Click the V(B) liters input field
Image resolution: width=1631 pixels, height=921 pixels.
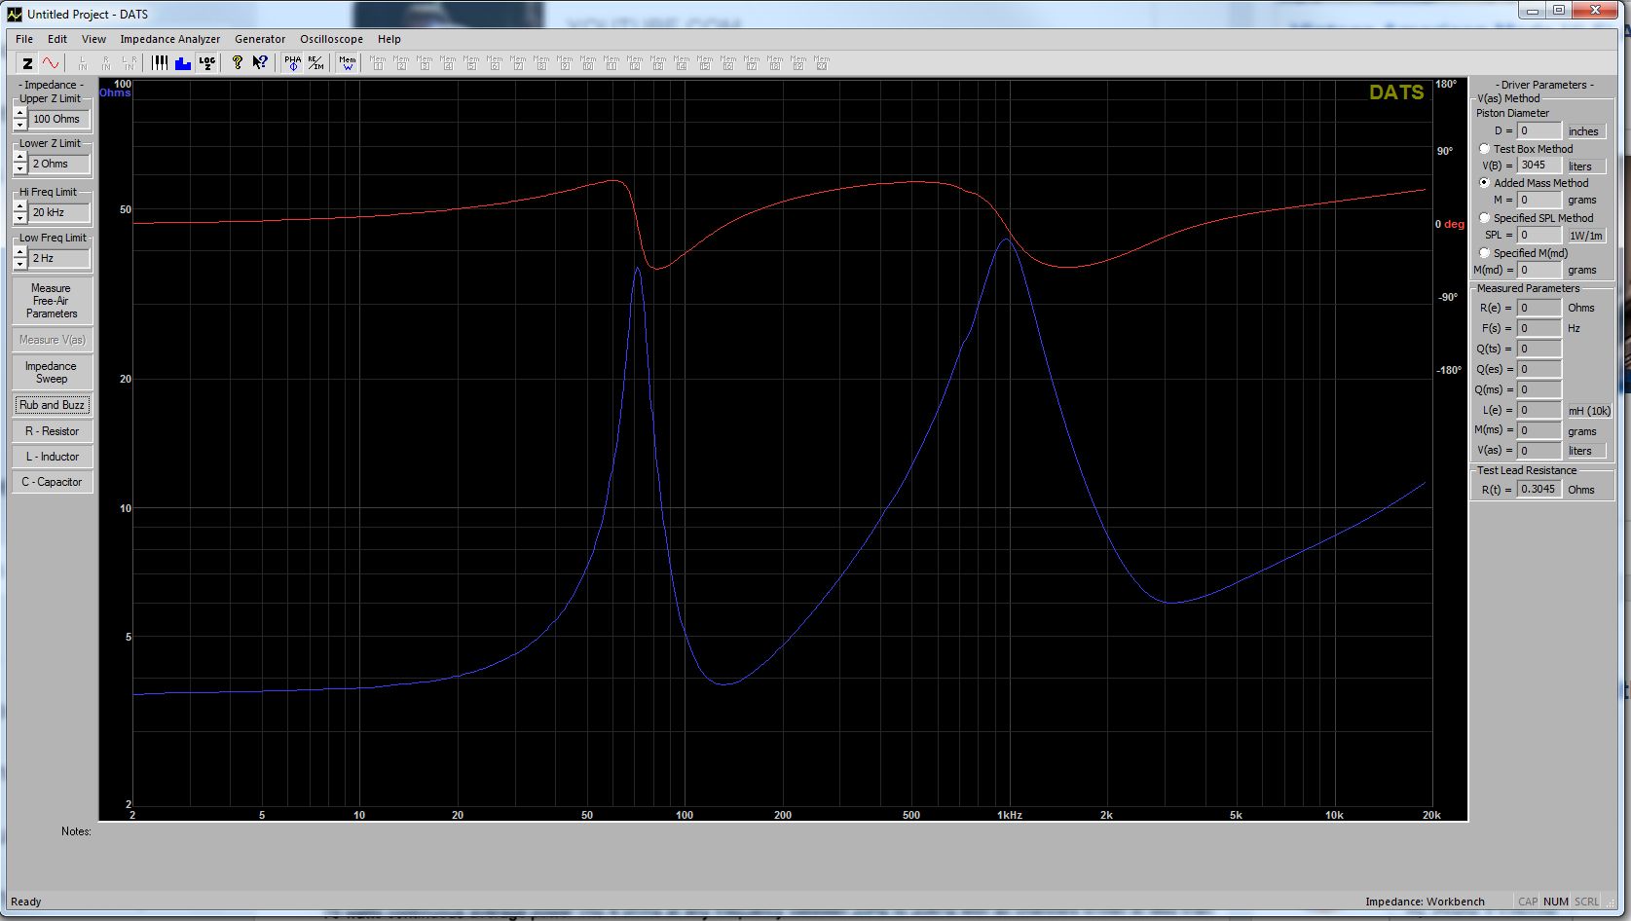pos(1538,166)
